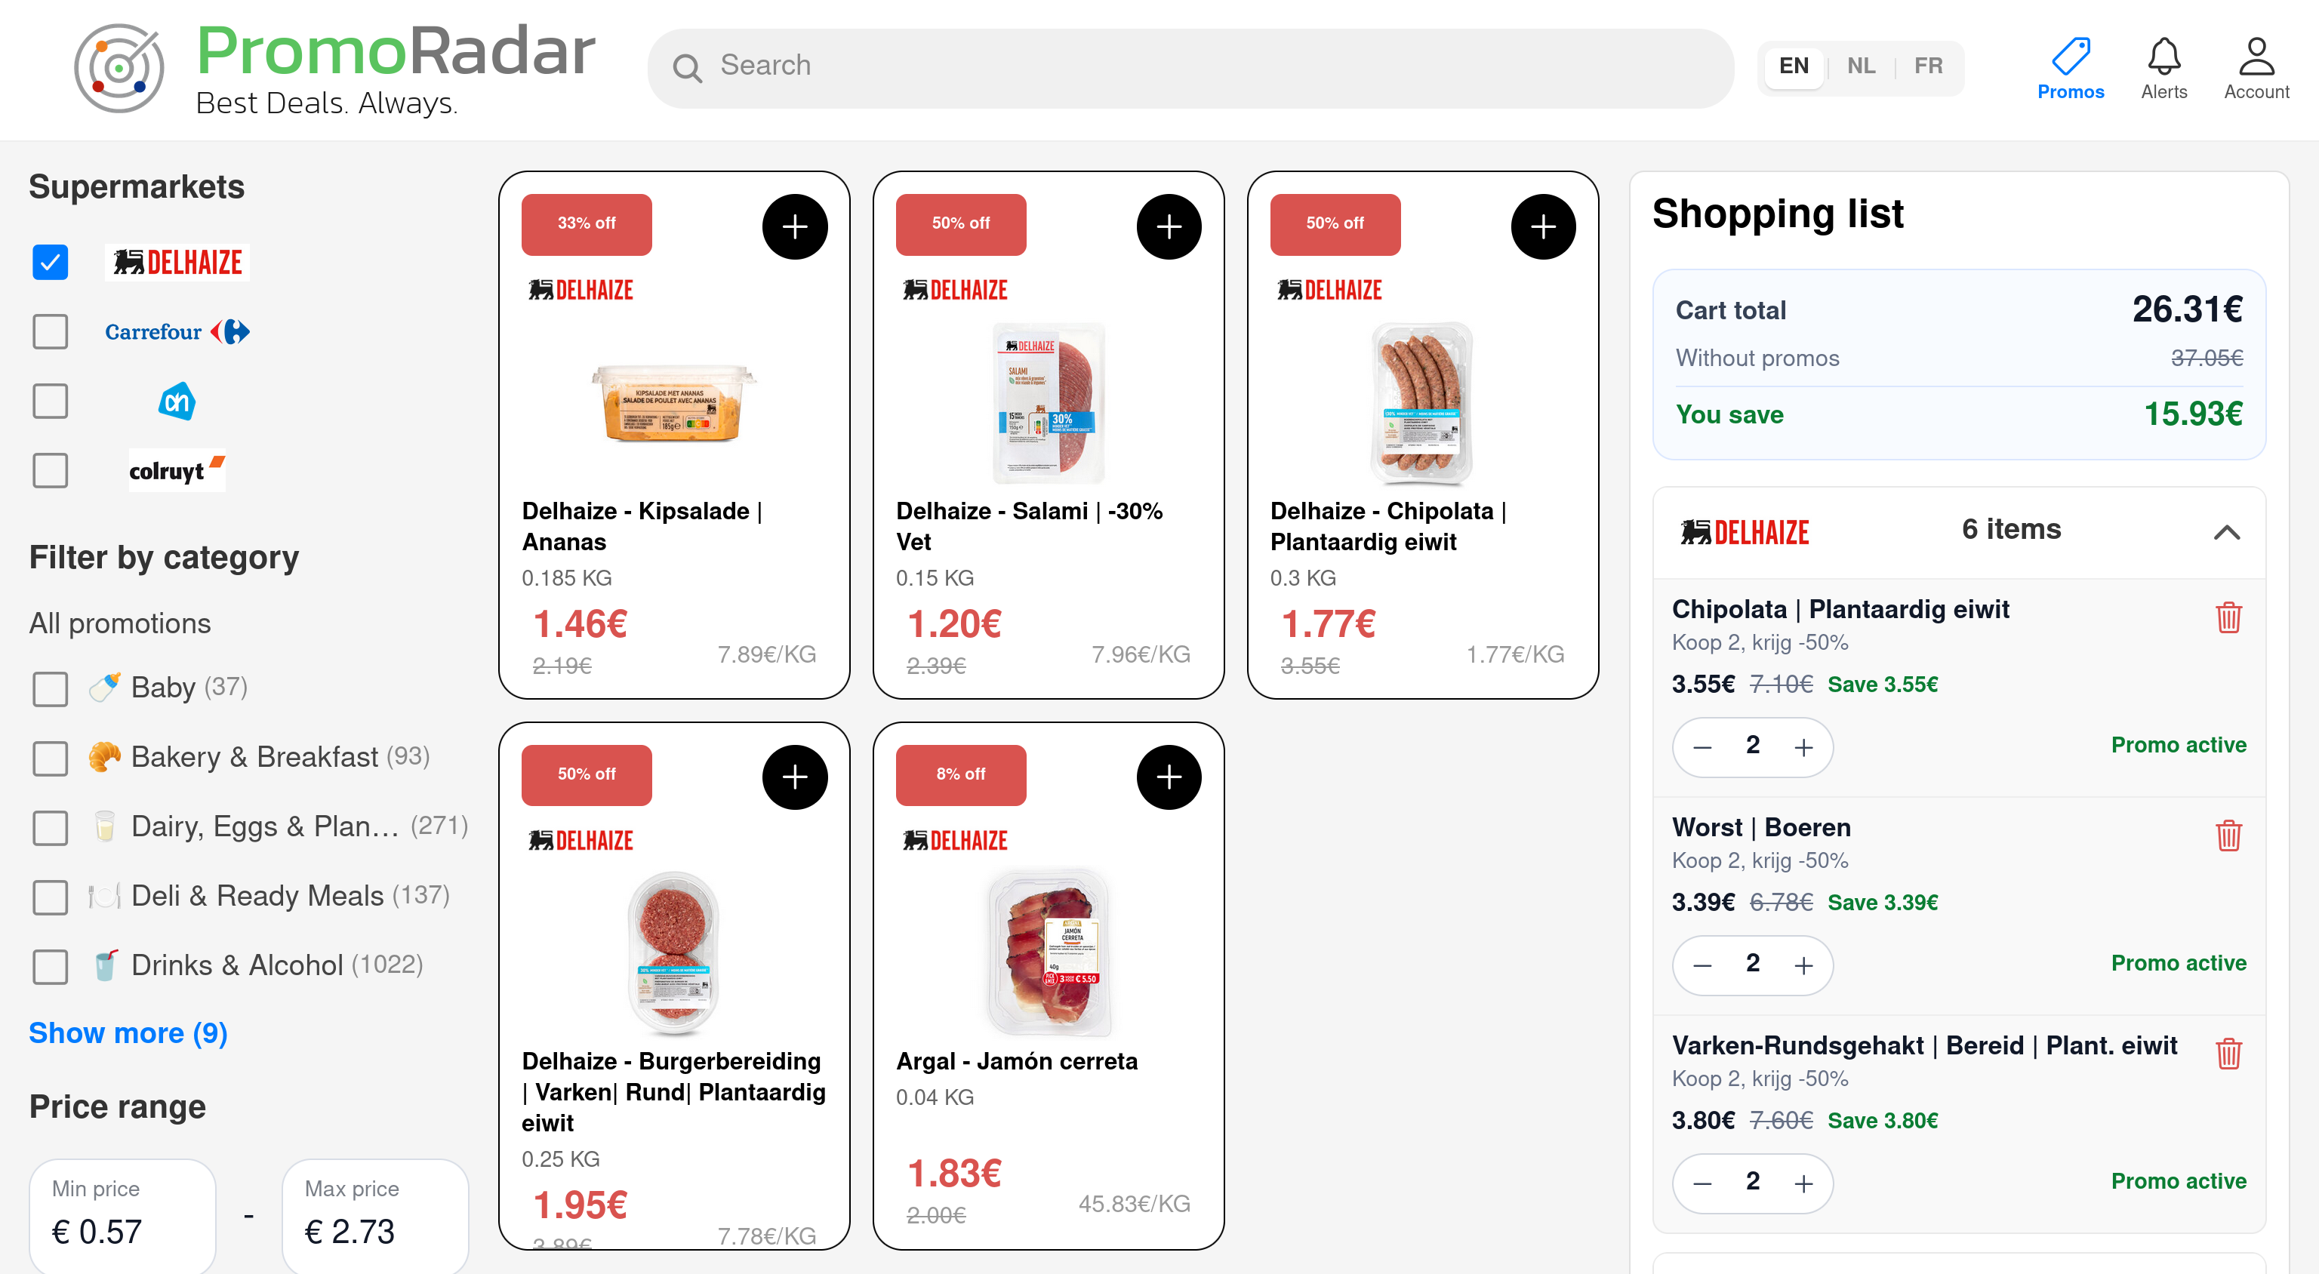Viewport: 2319px width, 1274px height.
Task: Collapse the Delhaize items in shopping list
Action: (2227, 533)
